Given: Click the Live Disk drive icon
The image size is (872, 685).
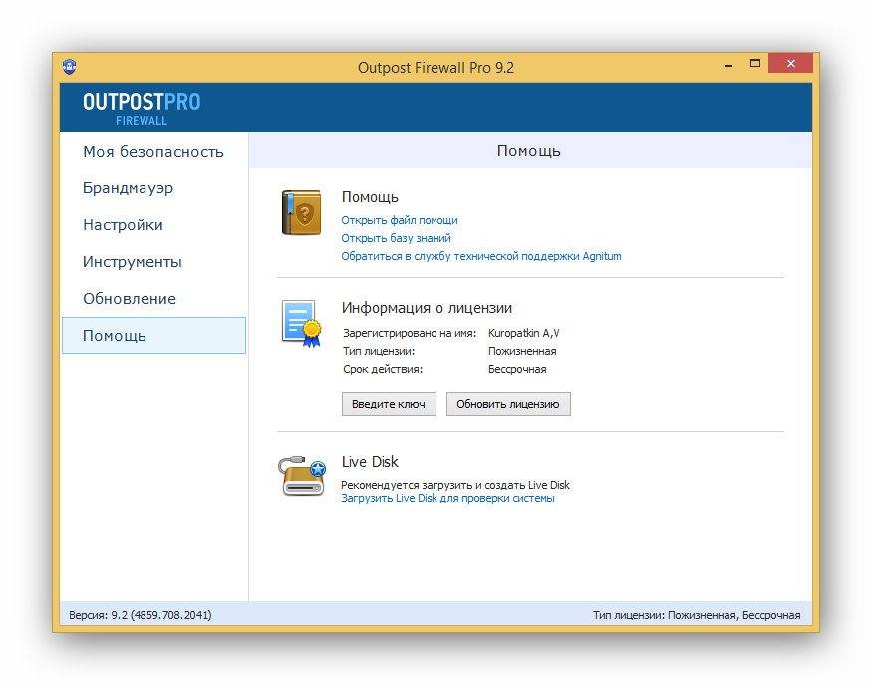Looking at the screenshot, I should coord(301,477).
